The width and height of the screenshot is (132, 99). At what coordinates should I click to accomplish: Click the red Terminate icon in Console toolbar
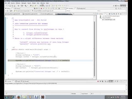(98, 81)
